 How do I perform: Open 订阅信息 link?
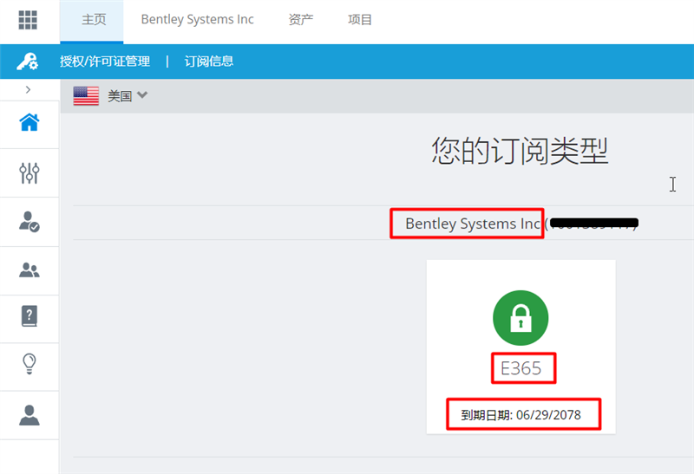[x=209, y=62]
